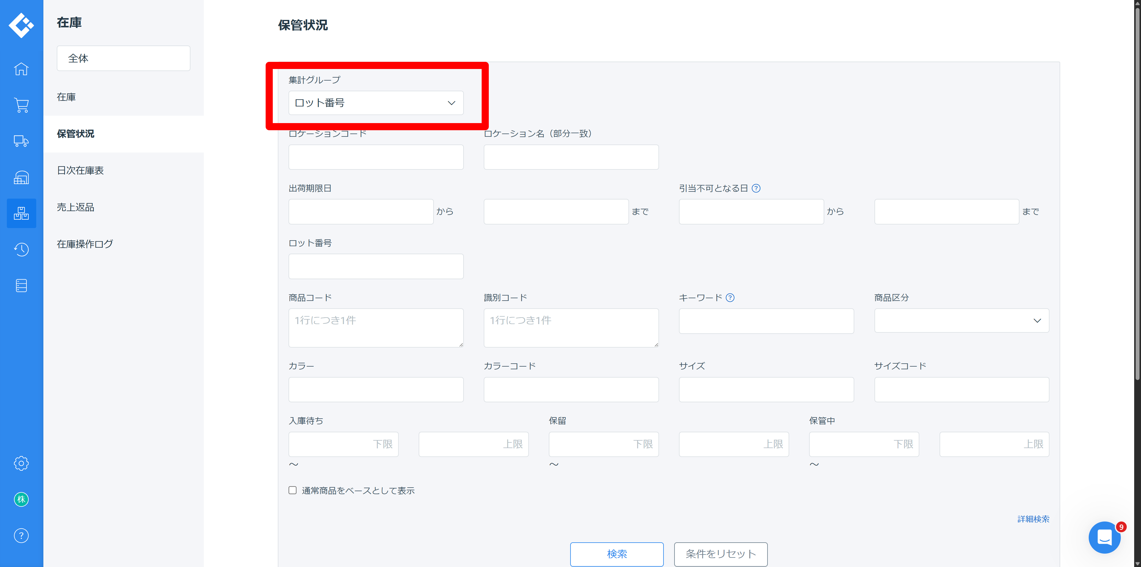
Task: Open the 集計グループ dropdown
Action: coord(376,103)
